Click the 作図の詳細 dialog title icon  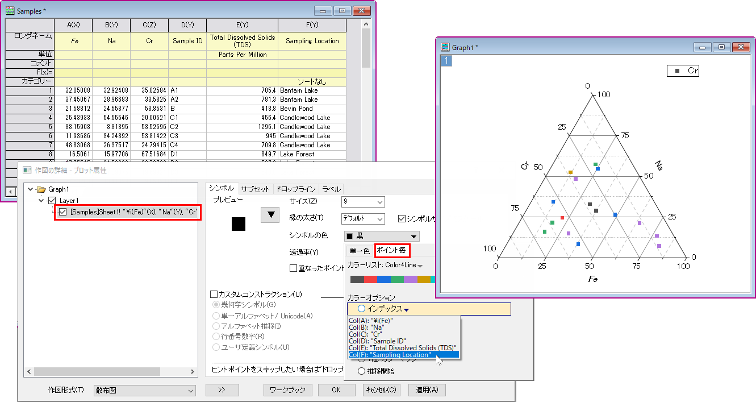(x=27, y=170)
